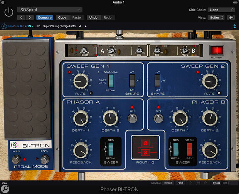Flip the red NORM/REV sweep switch
The image size is (239, 194).
point(189,149)
